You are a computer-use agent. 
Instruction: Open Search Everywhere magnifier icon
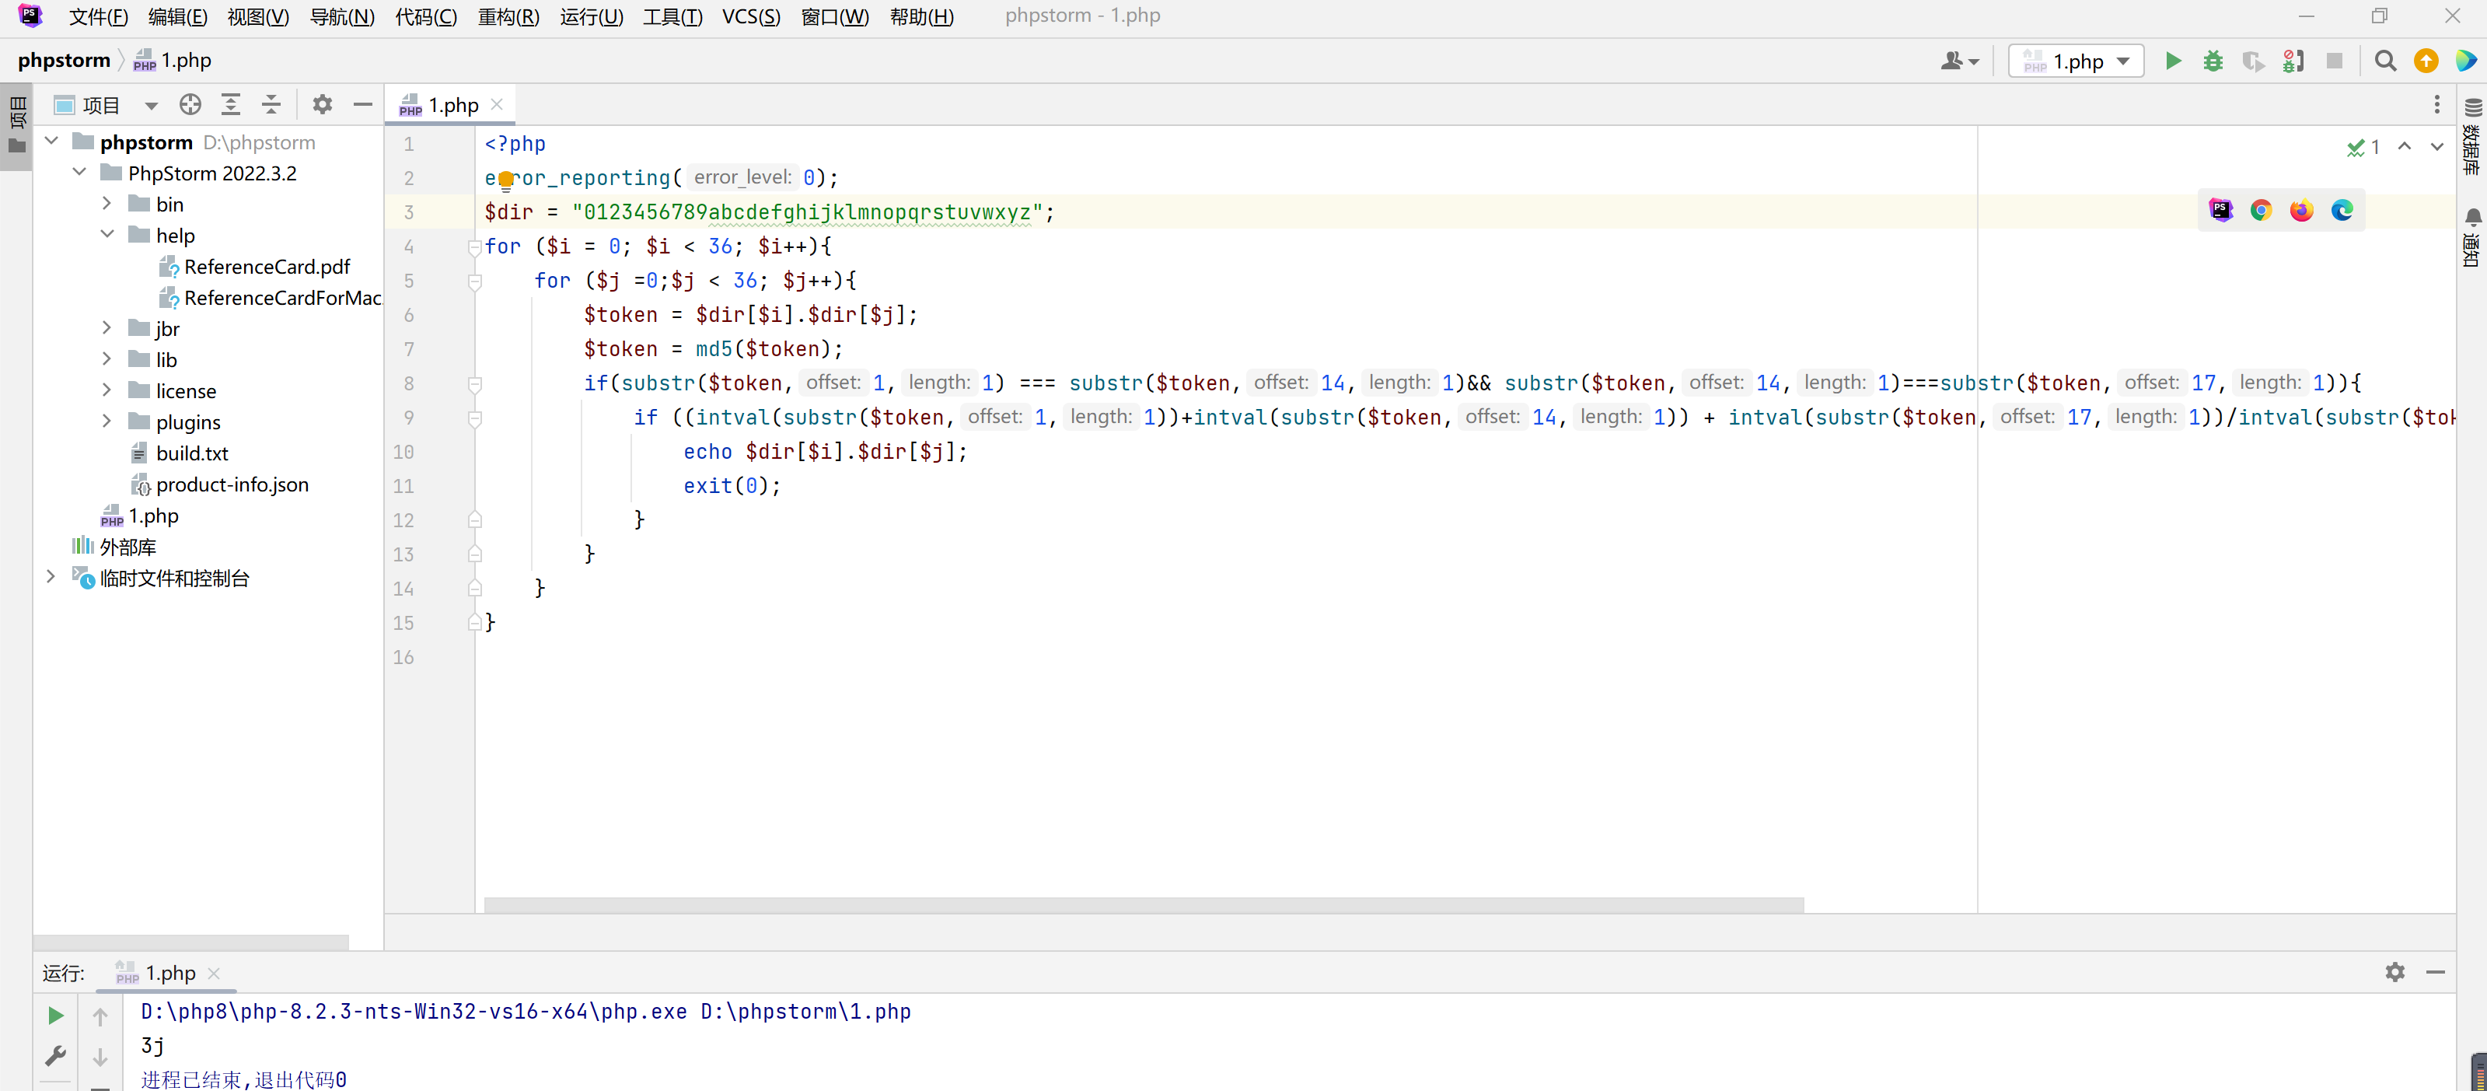(x=2384, y=61)
